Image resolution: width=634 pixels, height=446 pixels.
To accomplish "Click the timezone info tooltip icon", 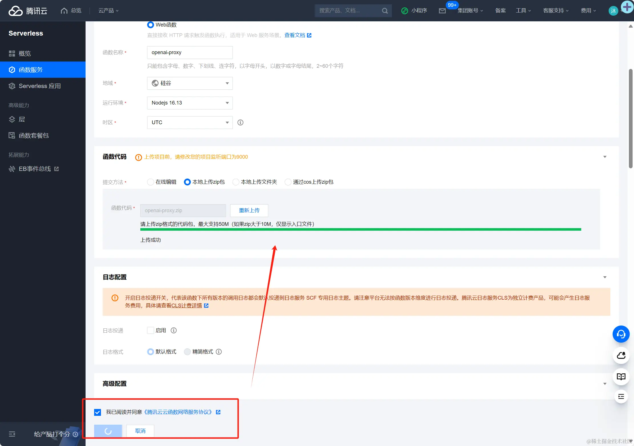I will click(240, 122).
